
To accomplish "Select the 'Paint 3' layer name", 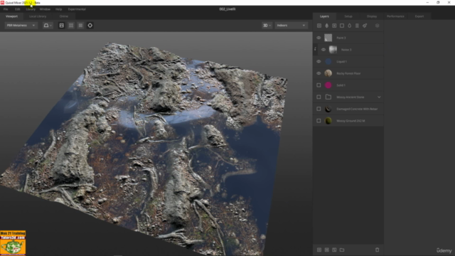I will pyautogui.click(x=341, y=38).
